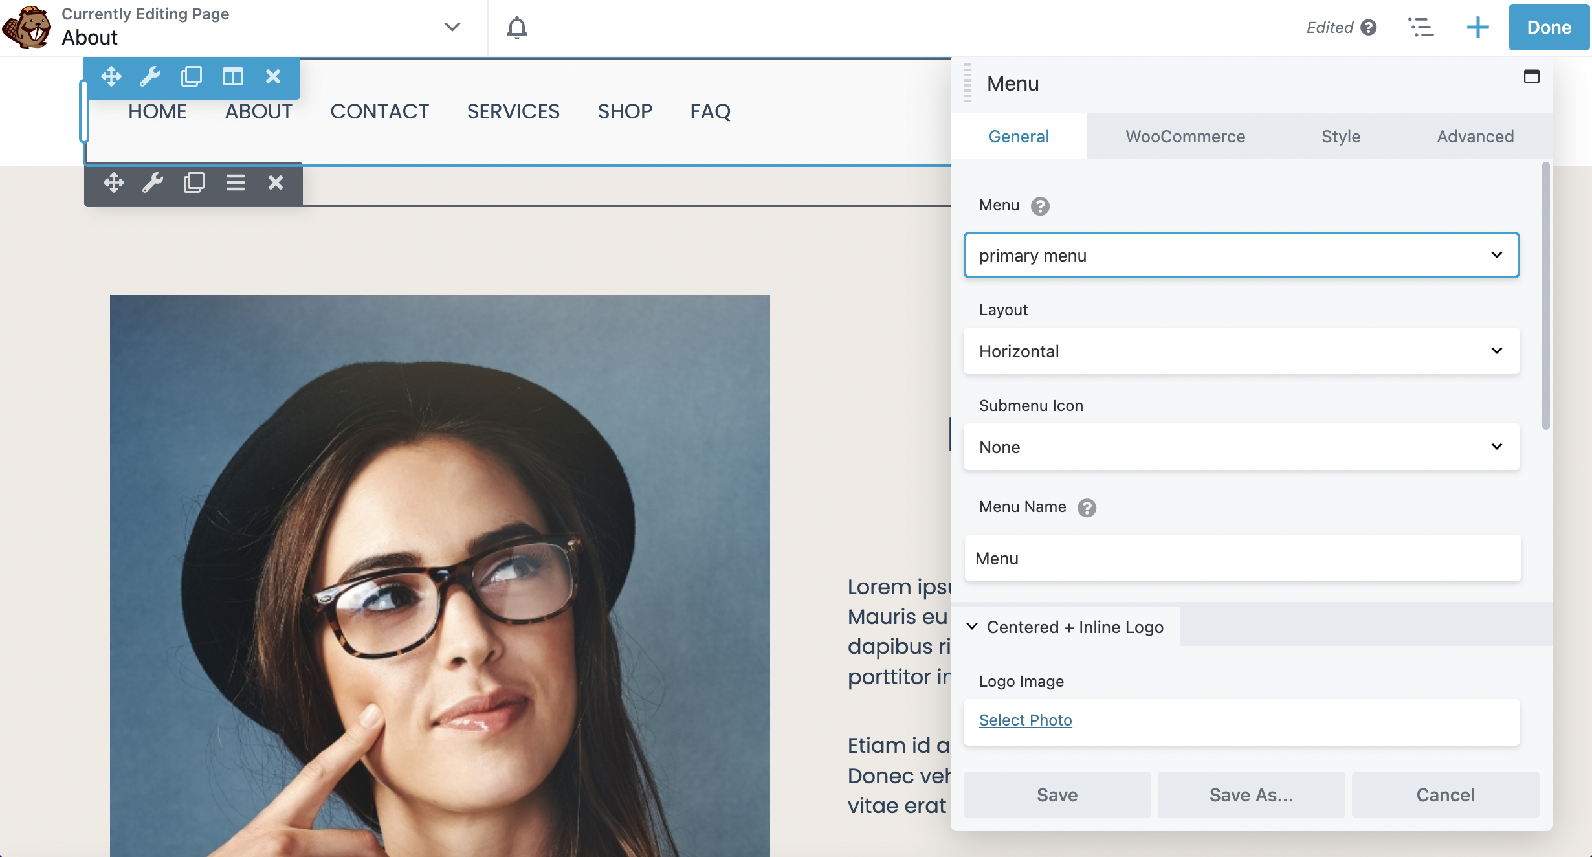This screenshot has height=857, width=1592.
Task: Click the Save As button
Action: click(x=1250, y=793)
